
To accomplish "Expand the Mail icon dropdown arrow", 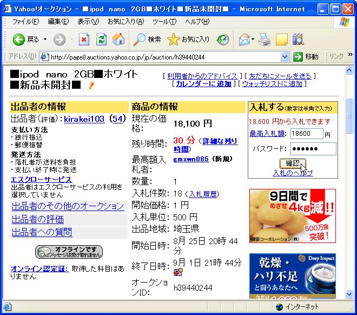I will (253, 40).
